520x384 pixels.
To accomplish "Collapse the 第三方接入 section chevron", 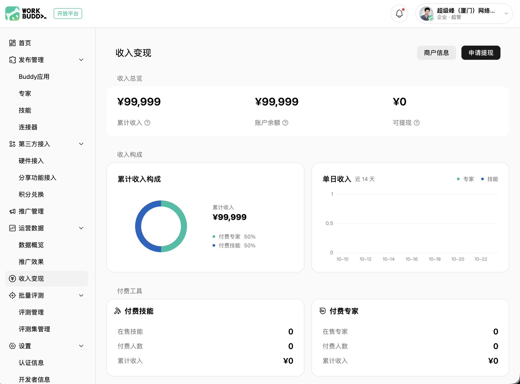I will click(81, 144).
